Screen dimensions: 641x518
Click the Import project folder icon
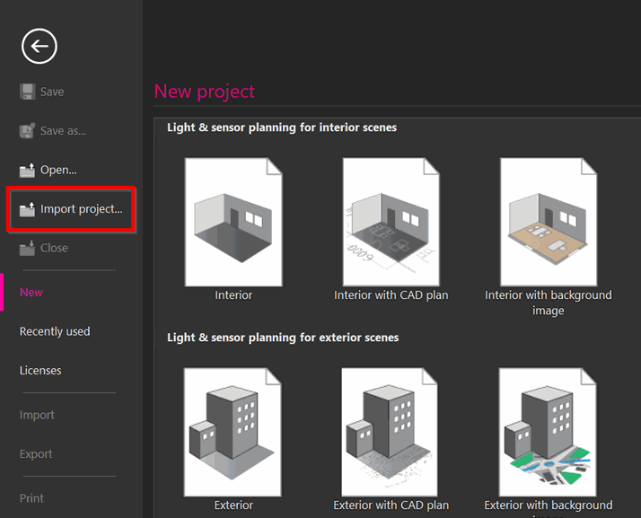pos(28,209)
